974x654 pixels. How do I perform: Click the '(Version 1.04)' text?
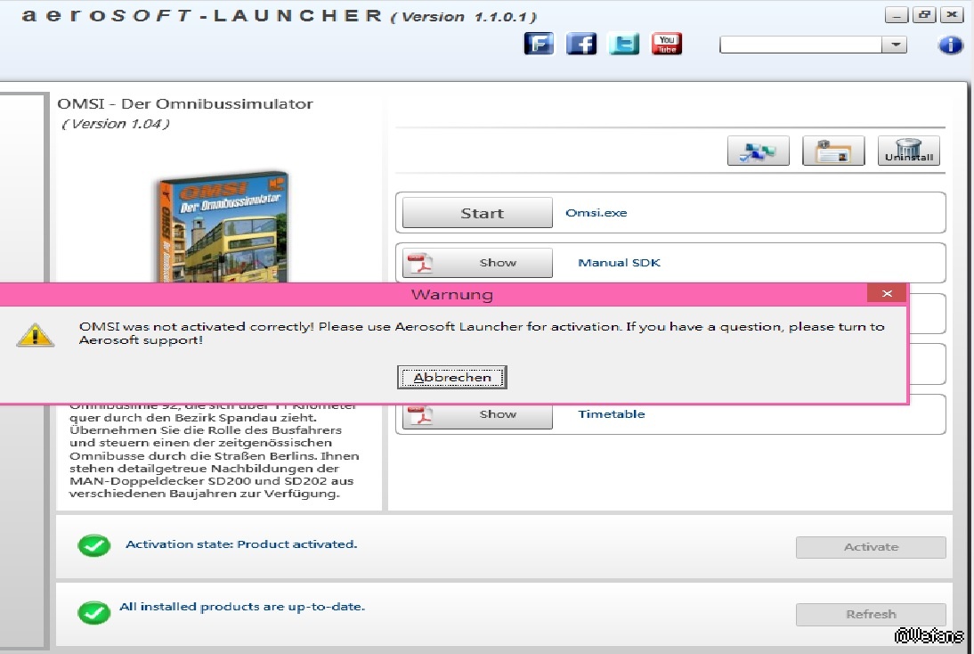point(116,124)
